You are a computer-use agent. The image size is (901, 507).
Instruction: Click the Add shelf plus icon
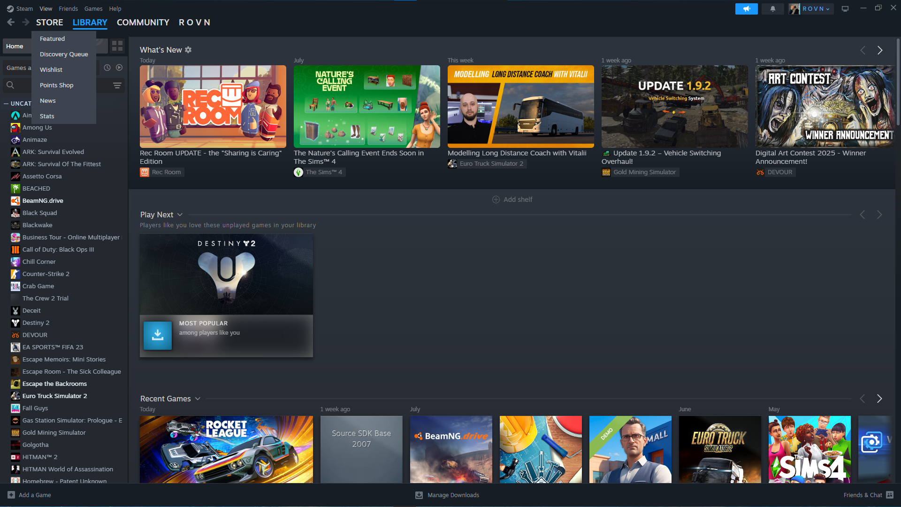coord(496,200)
